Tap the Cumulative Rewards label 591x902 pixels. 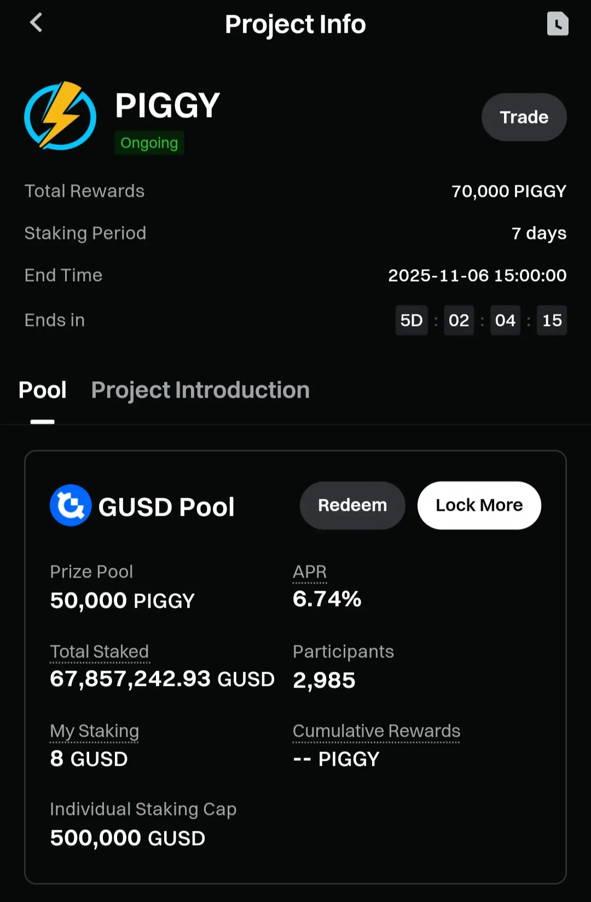tap(376, 731)
